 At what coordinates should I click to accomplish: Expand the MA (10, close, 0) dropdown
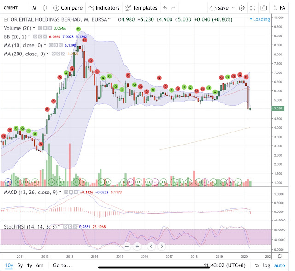pyautogui.click(x=45, y=45)
